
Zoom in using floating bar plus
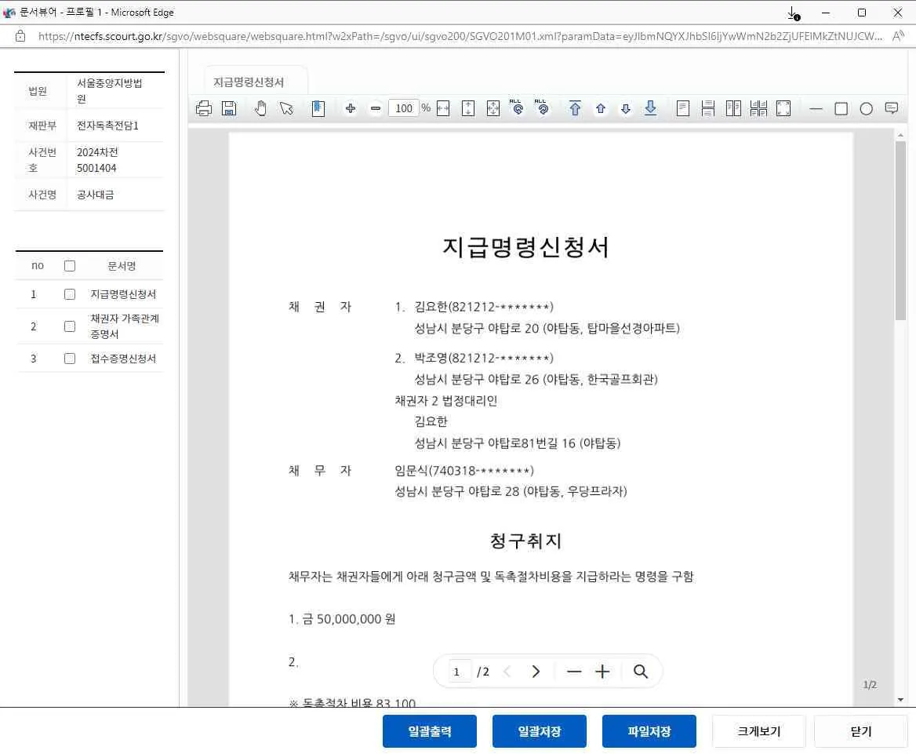click(x=602, y=672)
